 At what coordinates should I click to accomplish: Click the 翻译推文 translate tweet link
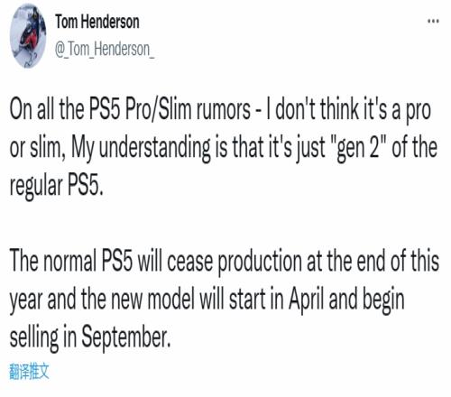[29, 372]
